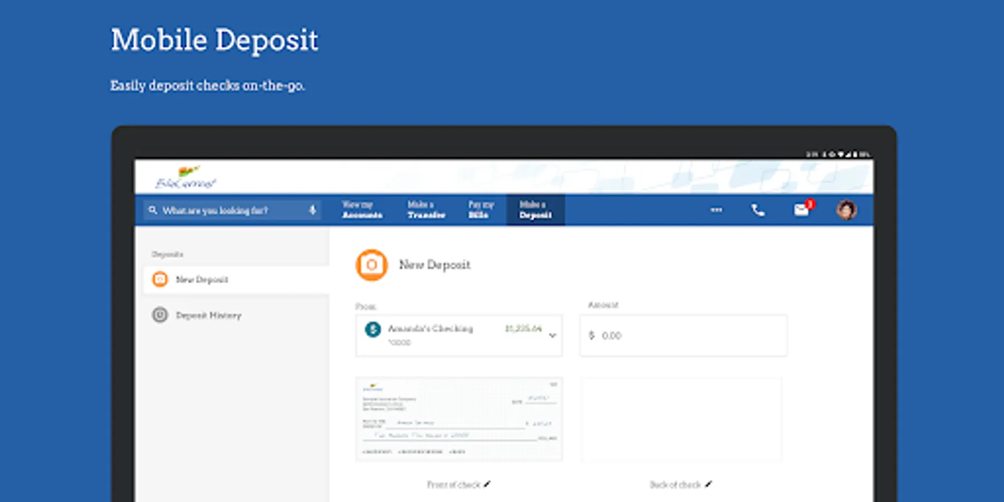Click the pencil icon next to Back of check
Viewport: 1004px width, 502px height.
(708, 484)
